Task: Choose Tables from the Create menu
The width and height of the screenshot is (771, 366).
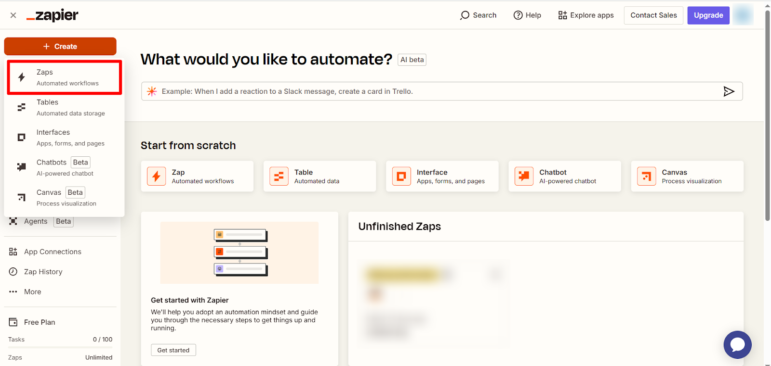Action: click(64, 108)
